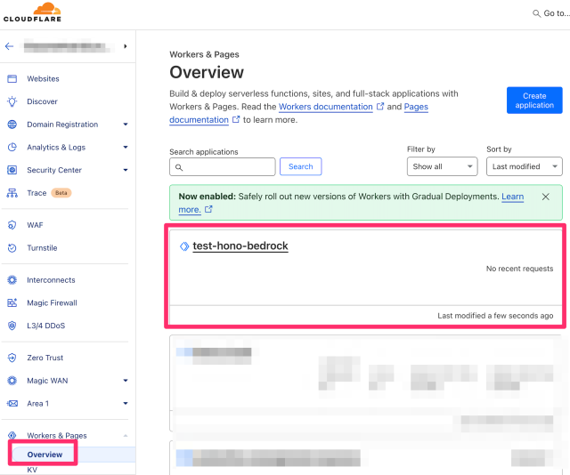Click the Domain Registration globe icon

click(x=12, y=125)
